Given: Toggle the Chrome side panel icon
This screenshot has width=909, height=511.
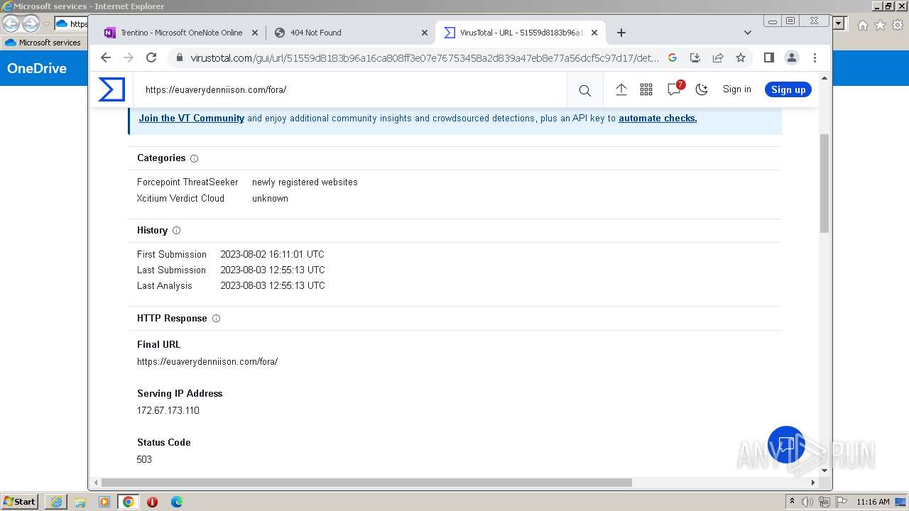Looking at the screenshot, I should (x=768, y=57).
